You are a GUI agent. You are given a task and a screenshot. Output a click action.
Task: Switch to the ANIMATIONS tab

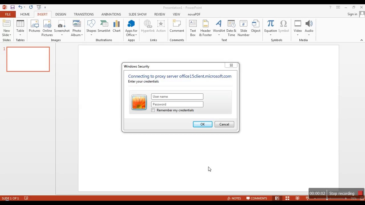(111, 14)
